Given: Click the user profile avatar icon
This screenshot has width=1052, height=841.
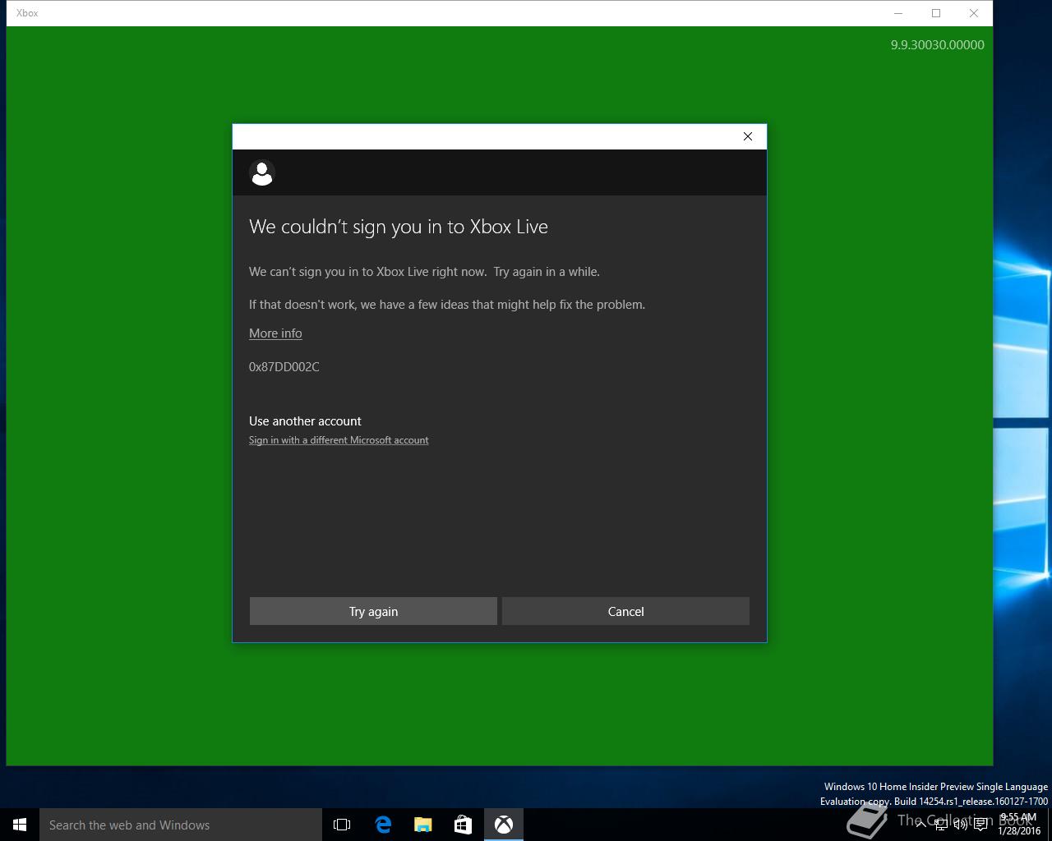Looking at the screenshot, I should [x=262, y=173].
